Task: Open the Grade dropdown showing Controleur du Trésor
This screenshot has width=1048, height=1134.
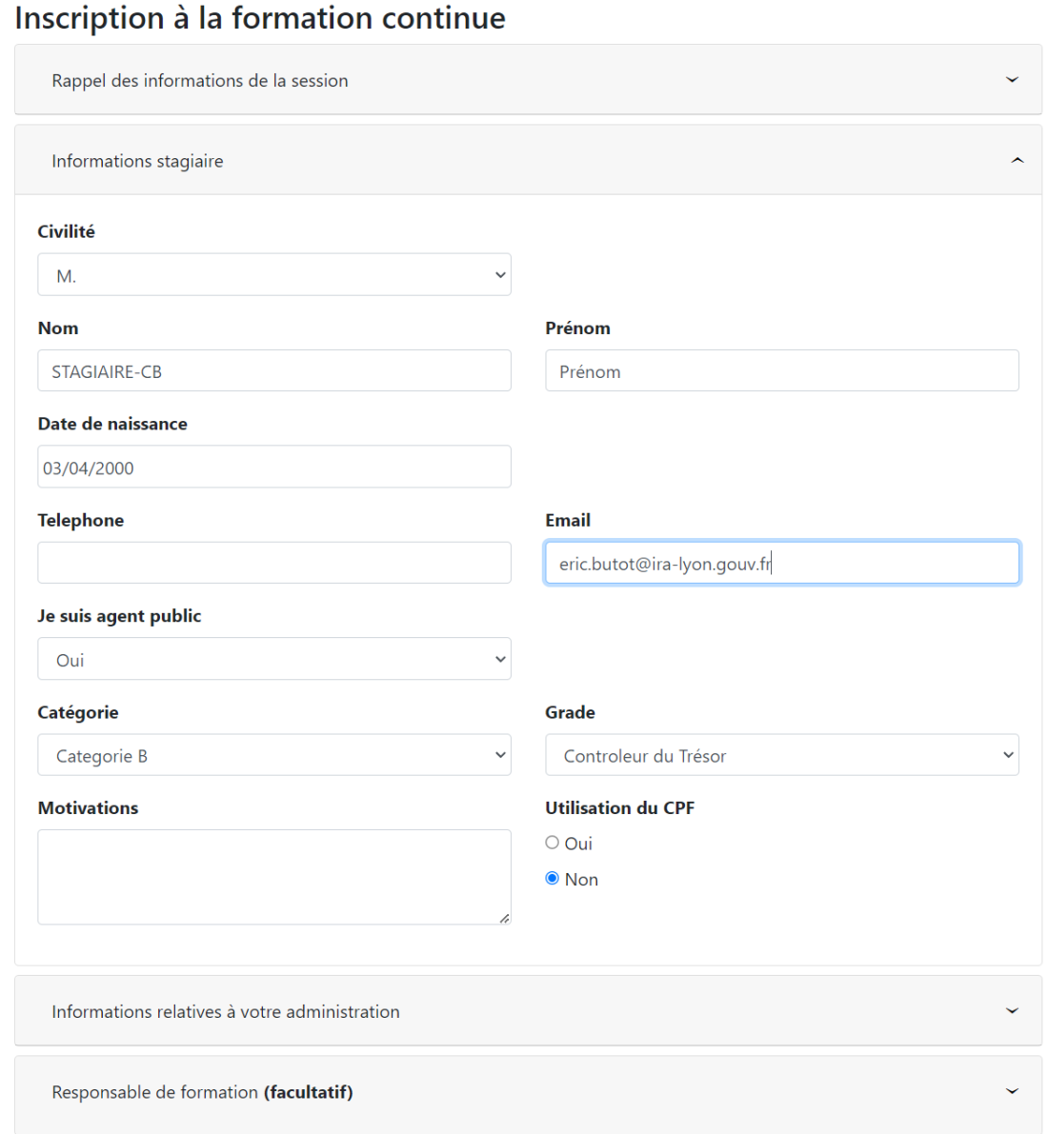Action: click(x=781, y=754)
